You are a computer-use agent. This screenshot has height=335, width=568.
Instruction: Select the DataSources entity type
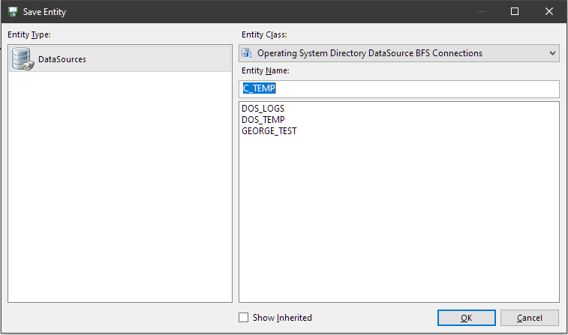[x=120, y=59]
